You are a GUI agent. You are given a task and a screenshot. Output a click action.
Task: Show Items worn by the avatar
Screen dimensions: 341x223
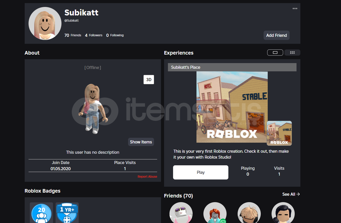pyautogui.click(x=141, y=142)
